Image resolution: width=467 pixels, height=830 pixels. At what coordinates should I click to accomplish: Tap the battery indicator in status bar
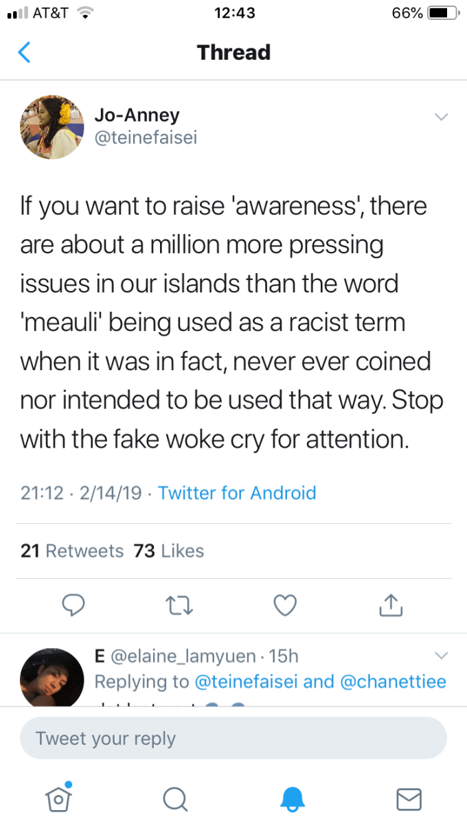444,13
